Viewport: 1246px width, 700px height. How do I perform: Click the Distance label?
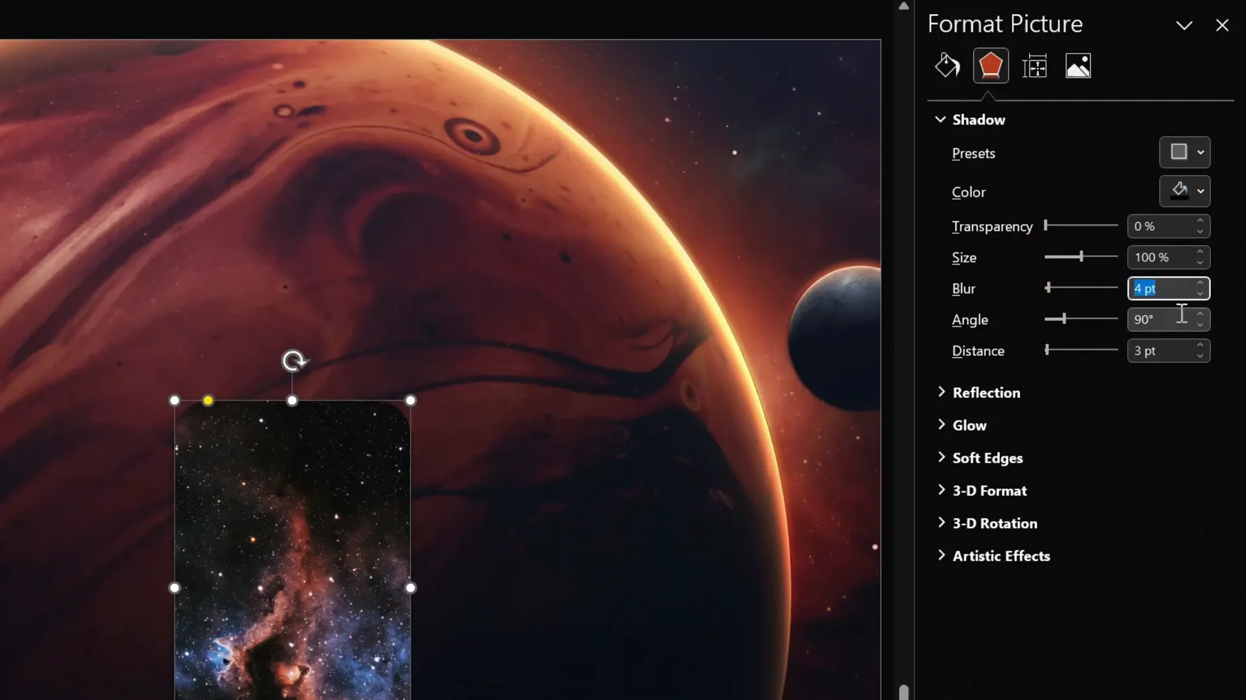(x=978, y=351)
